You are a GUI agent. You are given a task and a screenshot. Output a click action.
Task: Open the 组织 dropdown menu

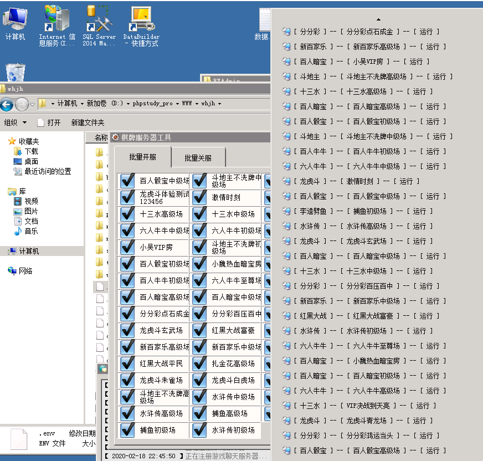click(16, 122)
